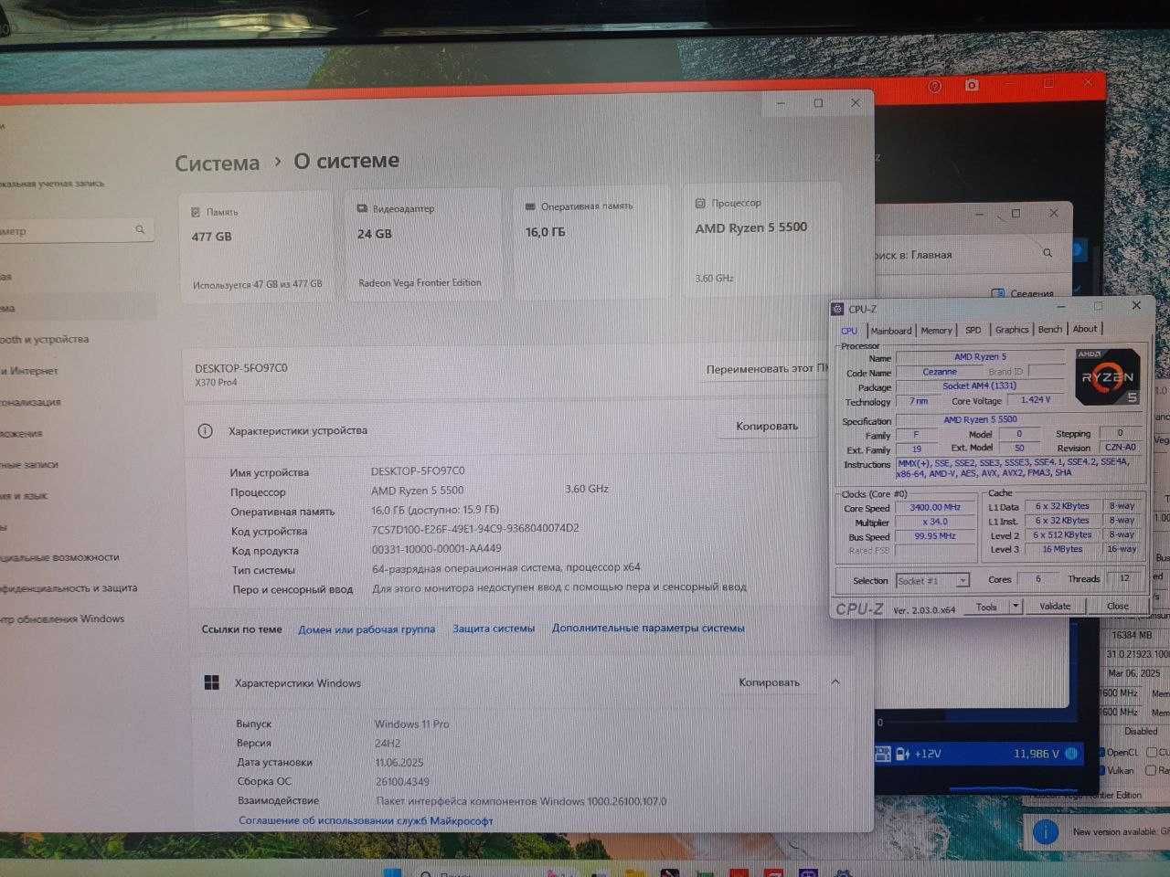The image size is (1170, 877).
Task: Open the Майкрософт services agreement link
Action: [366, 820]
